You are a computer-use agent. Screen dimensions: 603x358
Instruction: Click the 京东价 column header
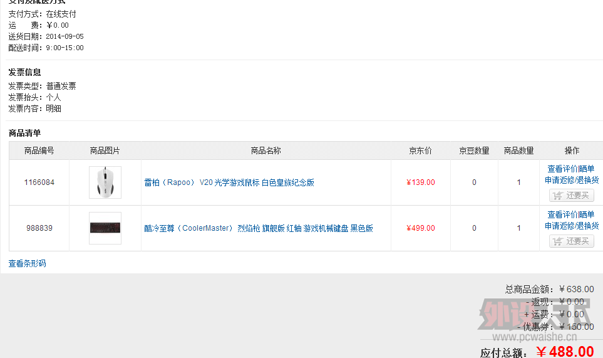[x=420, y=150]
